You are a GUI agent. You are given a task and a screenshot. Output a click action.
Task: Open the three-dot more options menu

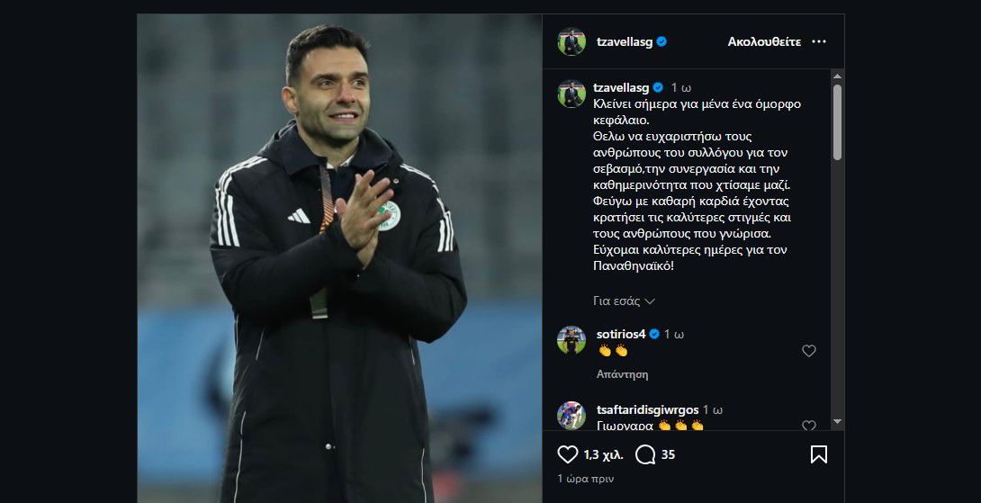tap(818, 41)
